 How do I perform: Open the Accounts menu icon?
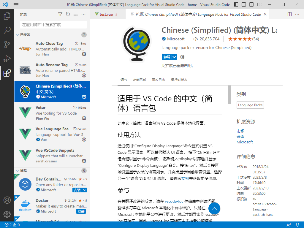pyautogui.click(x=7, y=200)
